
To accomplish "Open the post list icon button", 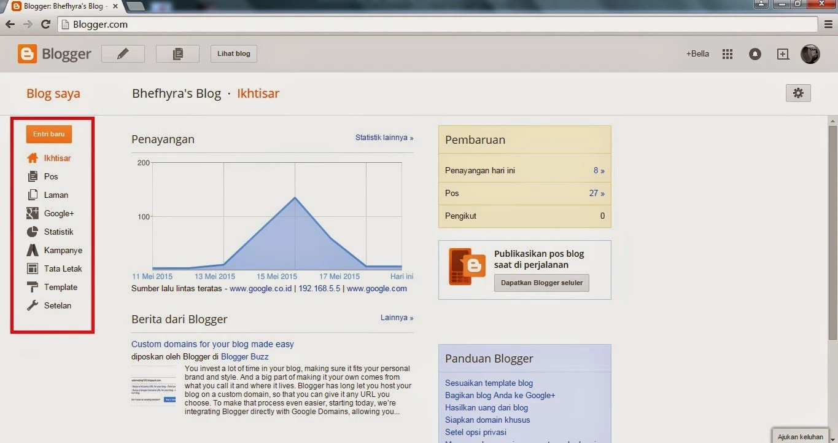I will coord(177,53).
